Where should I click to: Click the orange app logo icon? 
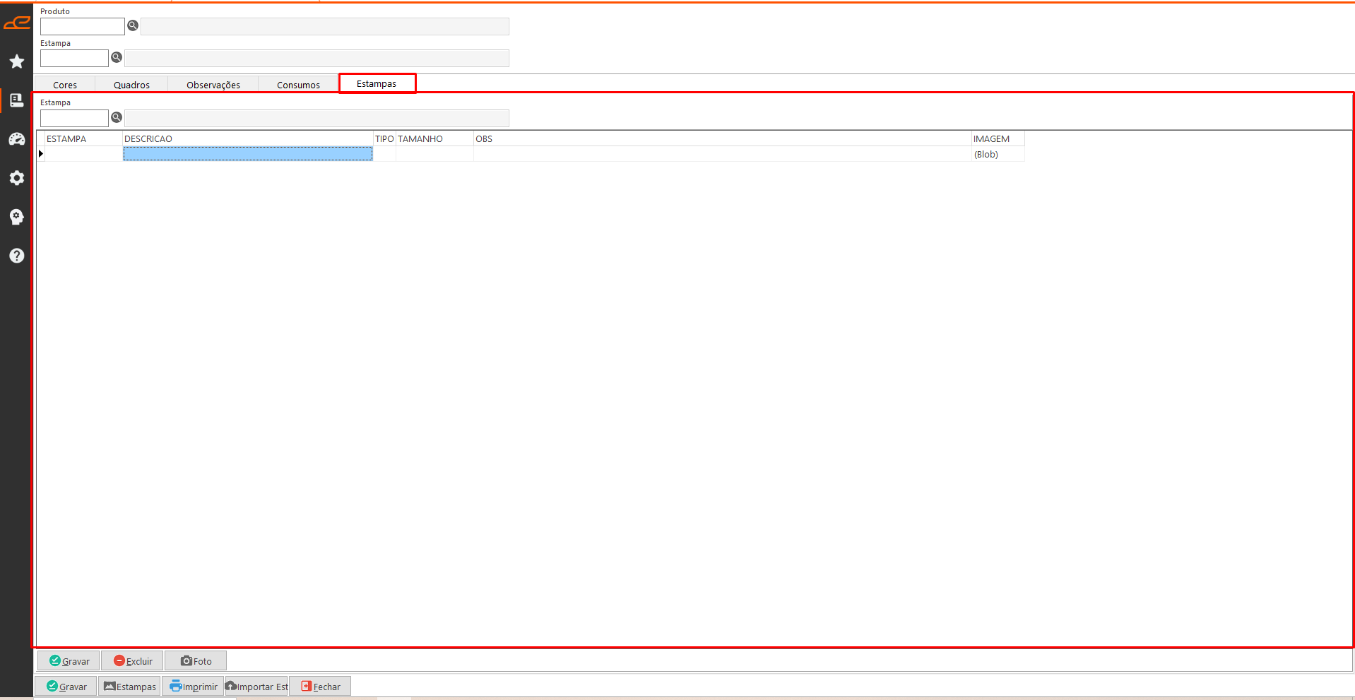tap(17, 23)
